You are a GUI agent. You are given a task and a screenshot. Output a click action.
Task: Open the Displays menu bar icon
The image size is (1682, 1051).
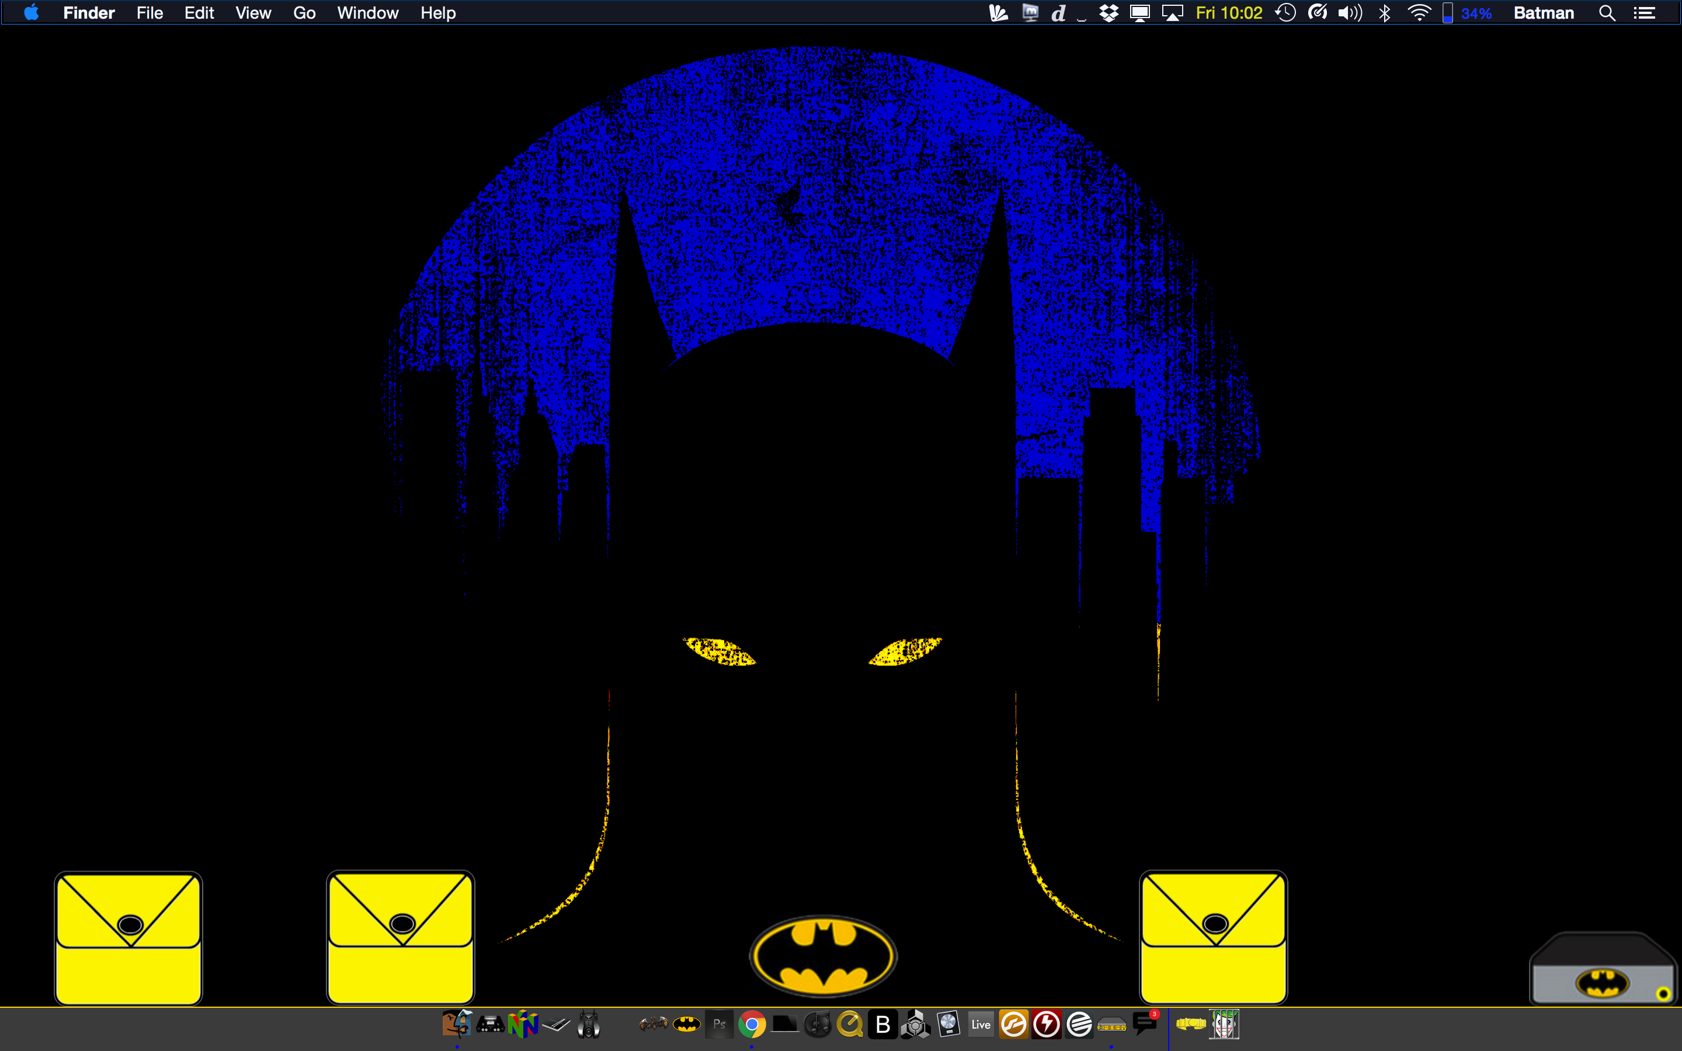[1140, 12]
